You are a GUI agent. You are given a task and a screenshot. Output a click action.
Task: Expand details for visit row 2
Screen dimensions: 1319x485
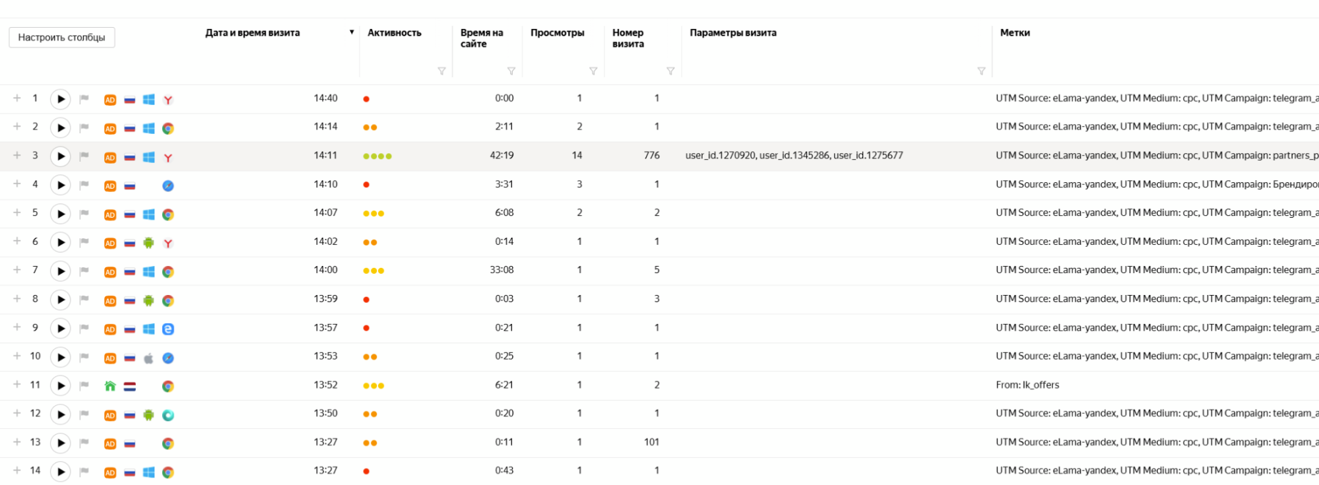tap(17, 127)
